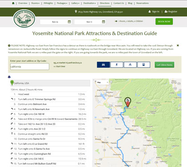The width and height of the screenshot is (187, 167).
Task: Open the check-out calendar icon
Action: click(104, 22)
